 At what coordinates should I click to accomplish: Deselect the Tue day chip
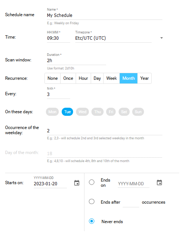(67, 112)
